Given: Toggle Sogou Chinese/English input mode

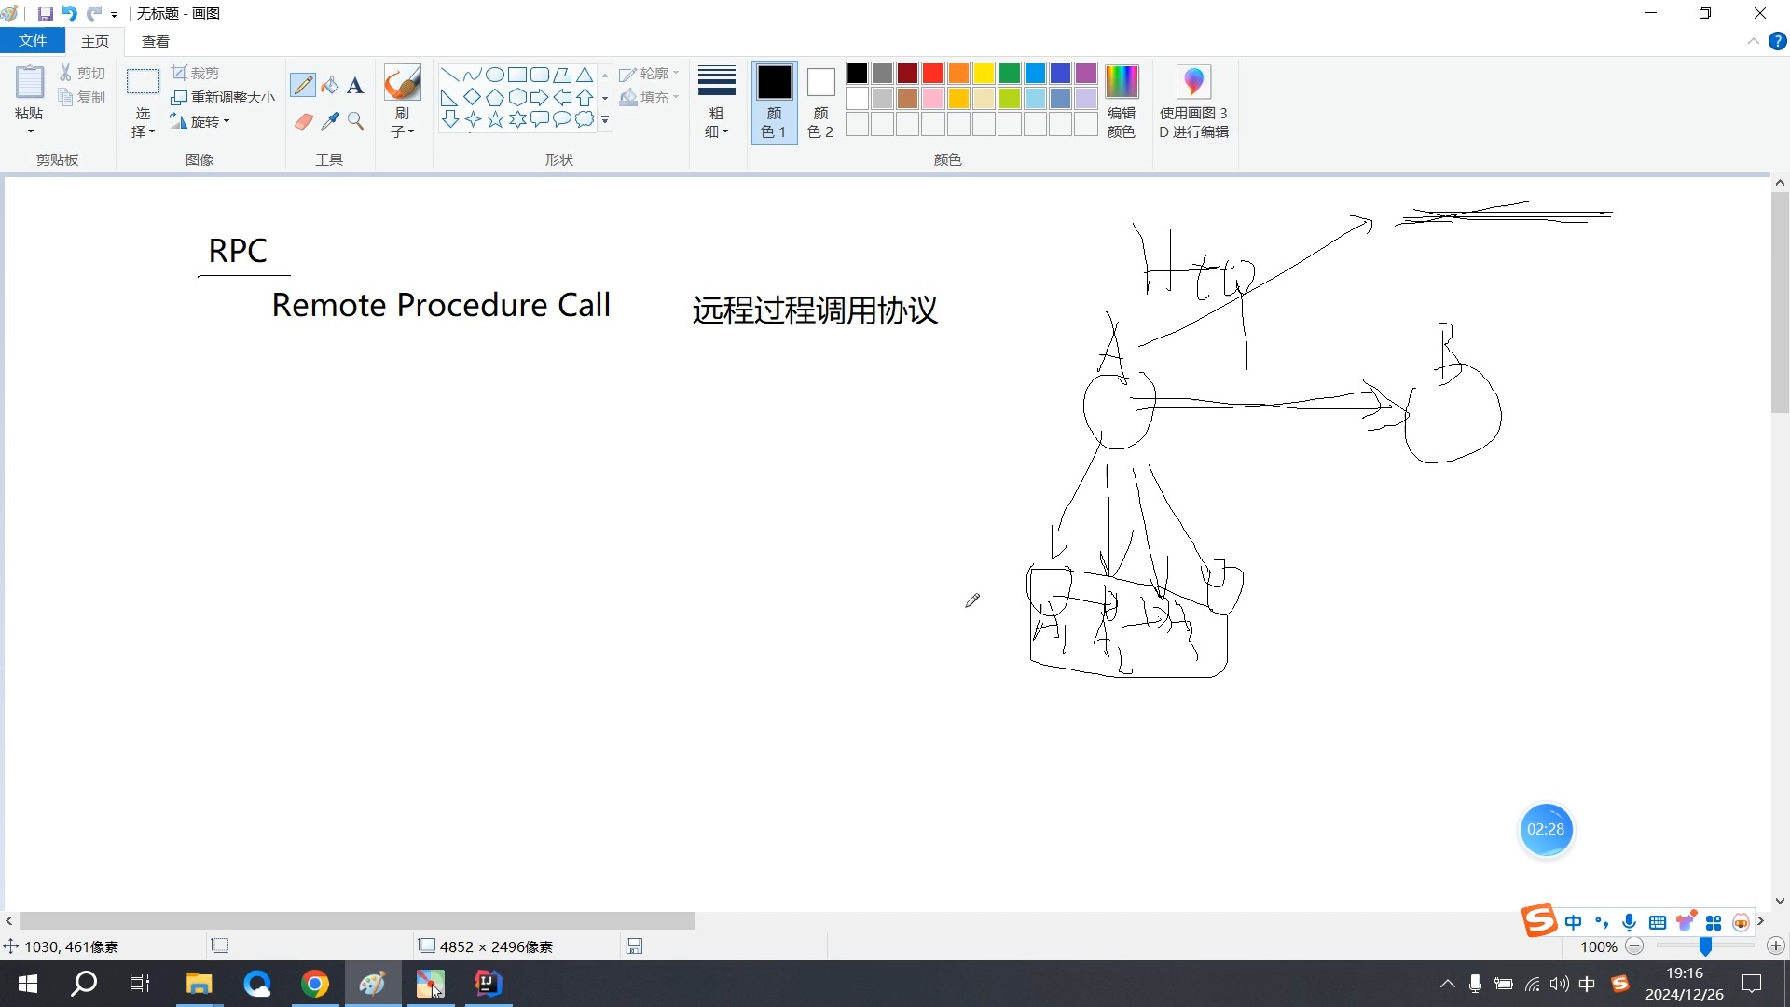Looking at the screenshot, I should 1573,922.
